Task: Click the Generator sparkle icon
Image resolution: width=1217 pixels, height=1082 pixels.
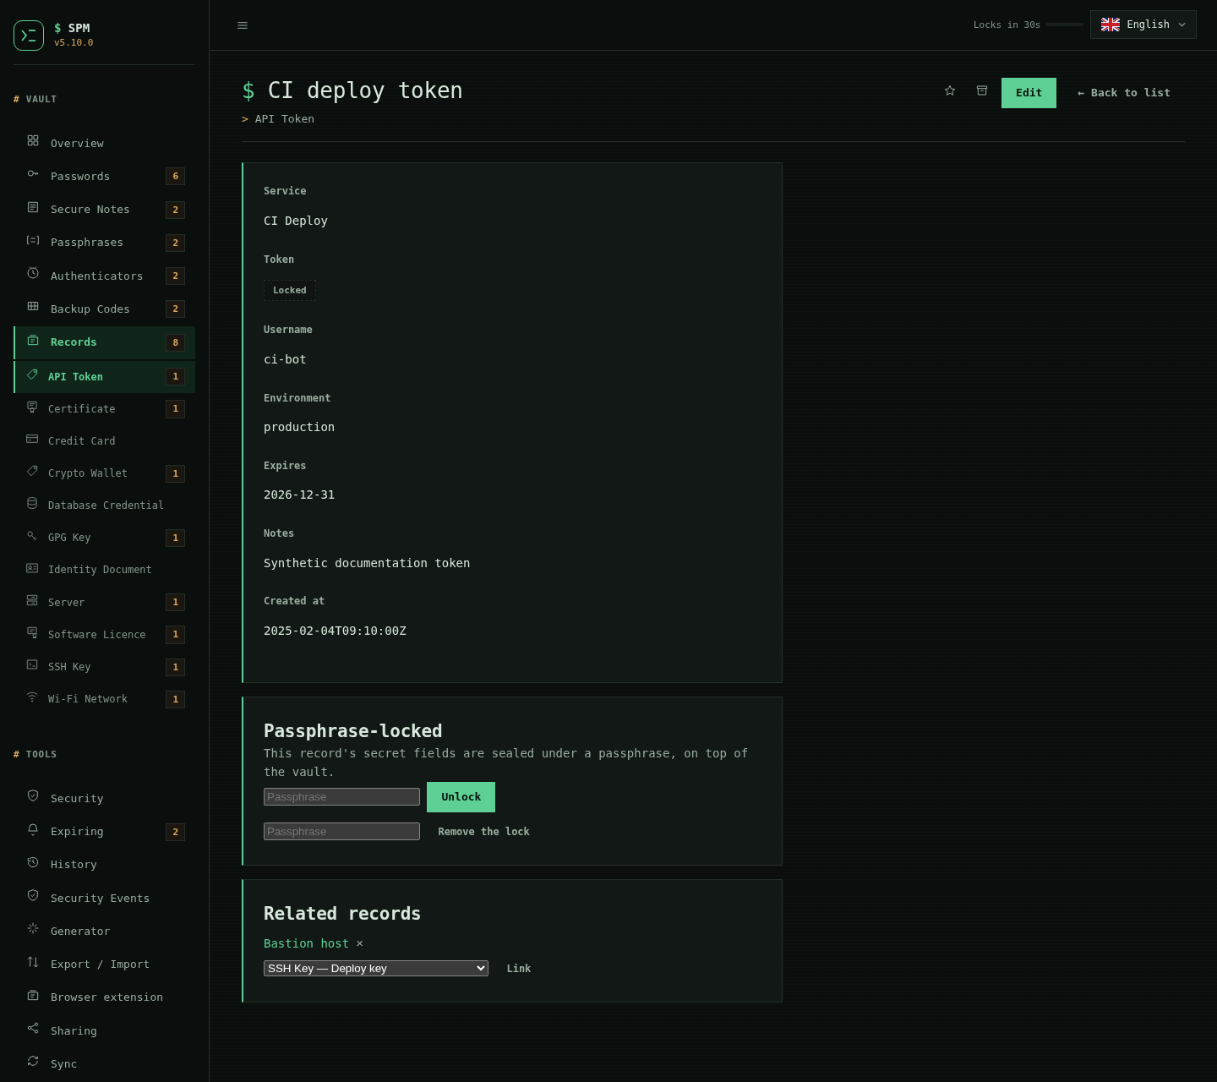Action: 33,929
